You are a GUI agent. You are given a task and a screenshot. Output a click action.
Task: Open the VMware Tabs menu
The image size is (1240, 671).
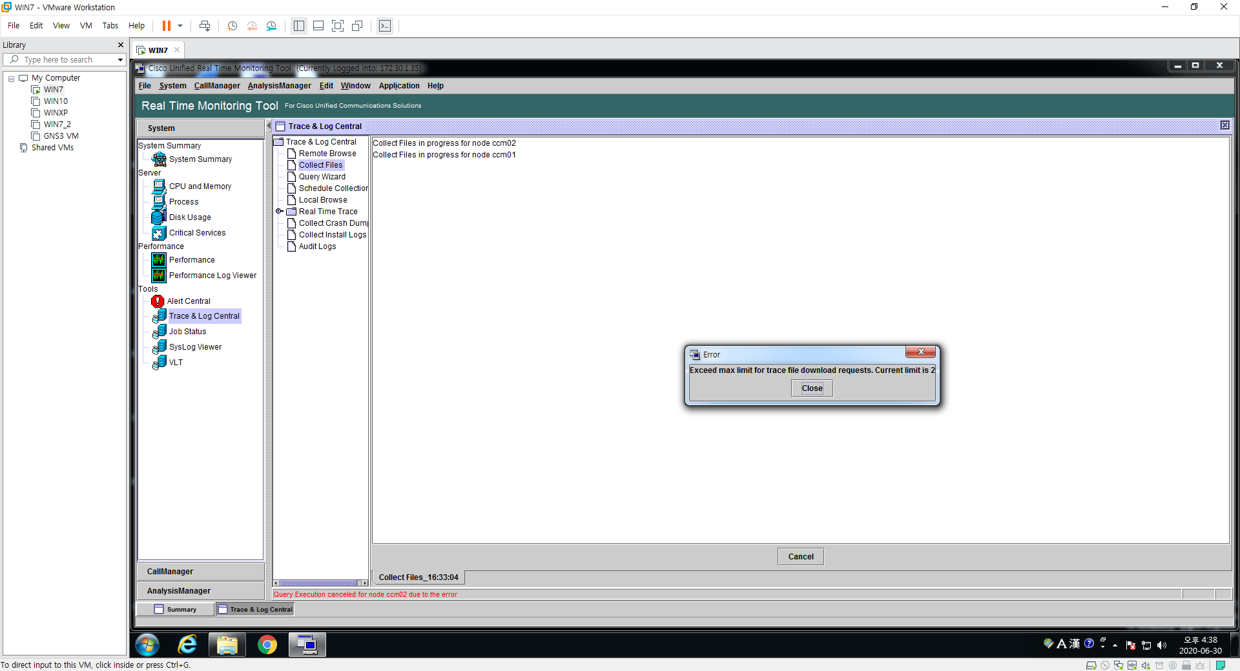(x=110, y=26)
